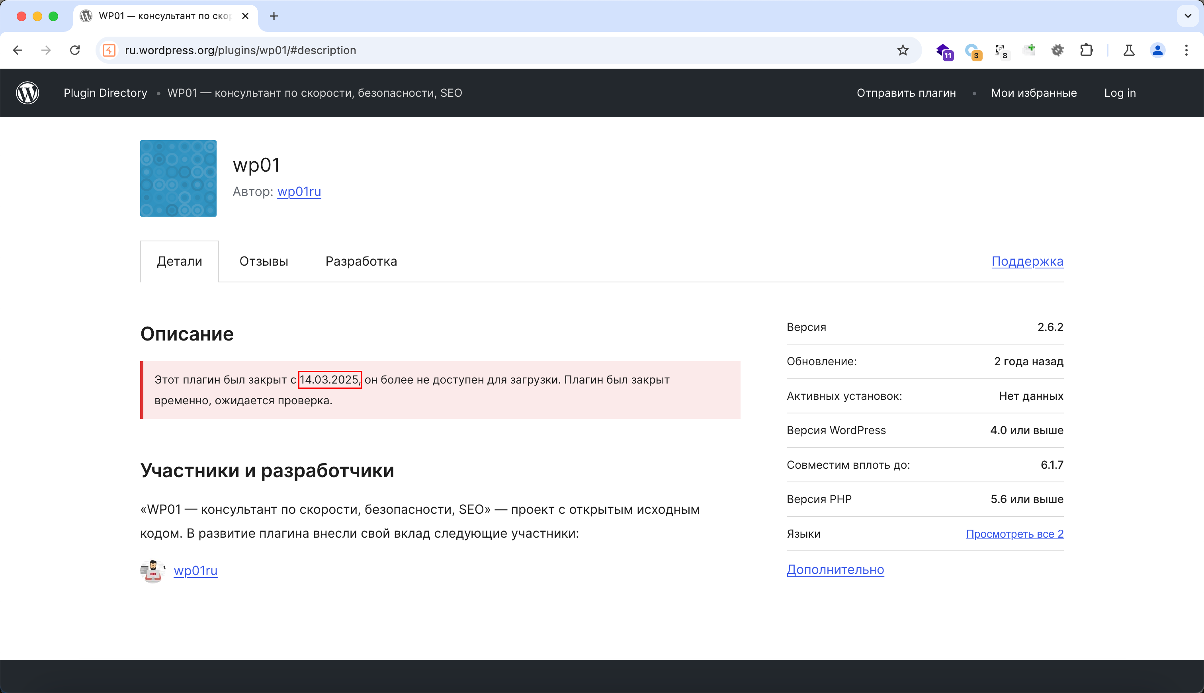Open the Поддержка link
This screenshot has width=1204, height=693.
click(1028, 261)
